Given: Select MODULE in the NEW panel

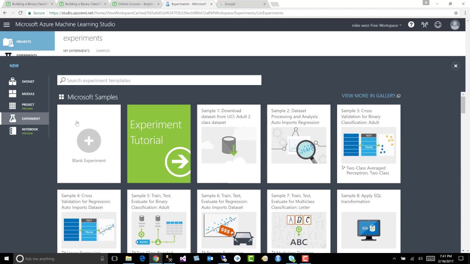Looking at the screenshot, I should click(x=24, y=94).
